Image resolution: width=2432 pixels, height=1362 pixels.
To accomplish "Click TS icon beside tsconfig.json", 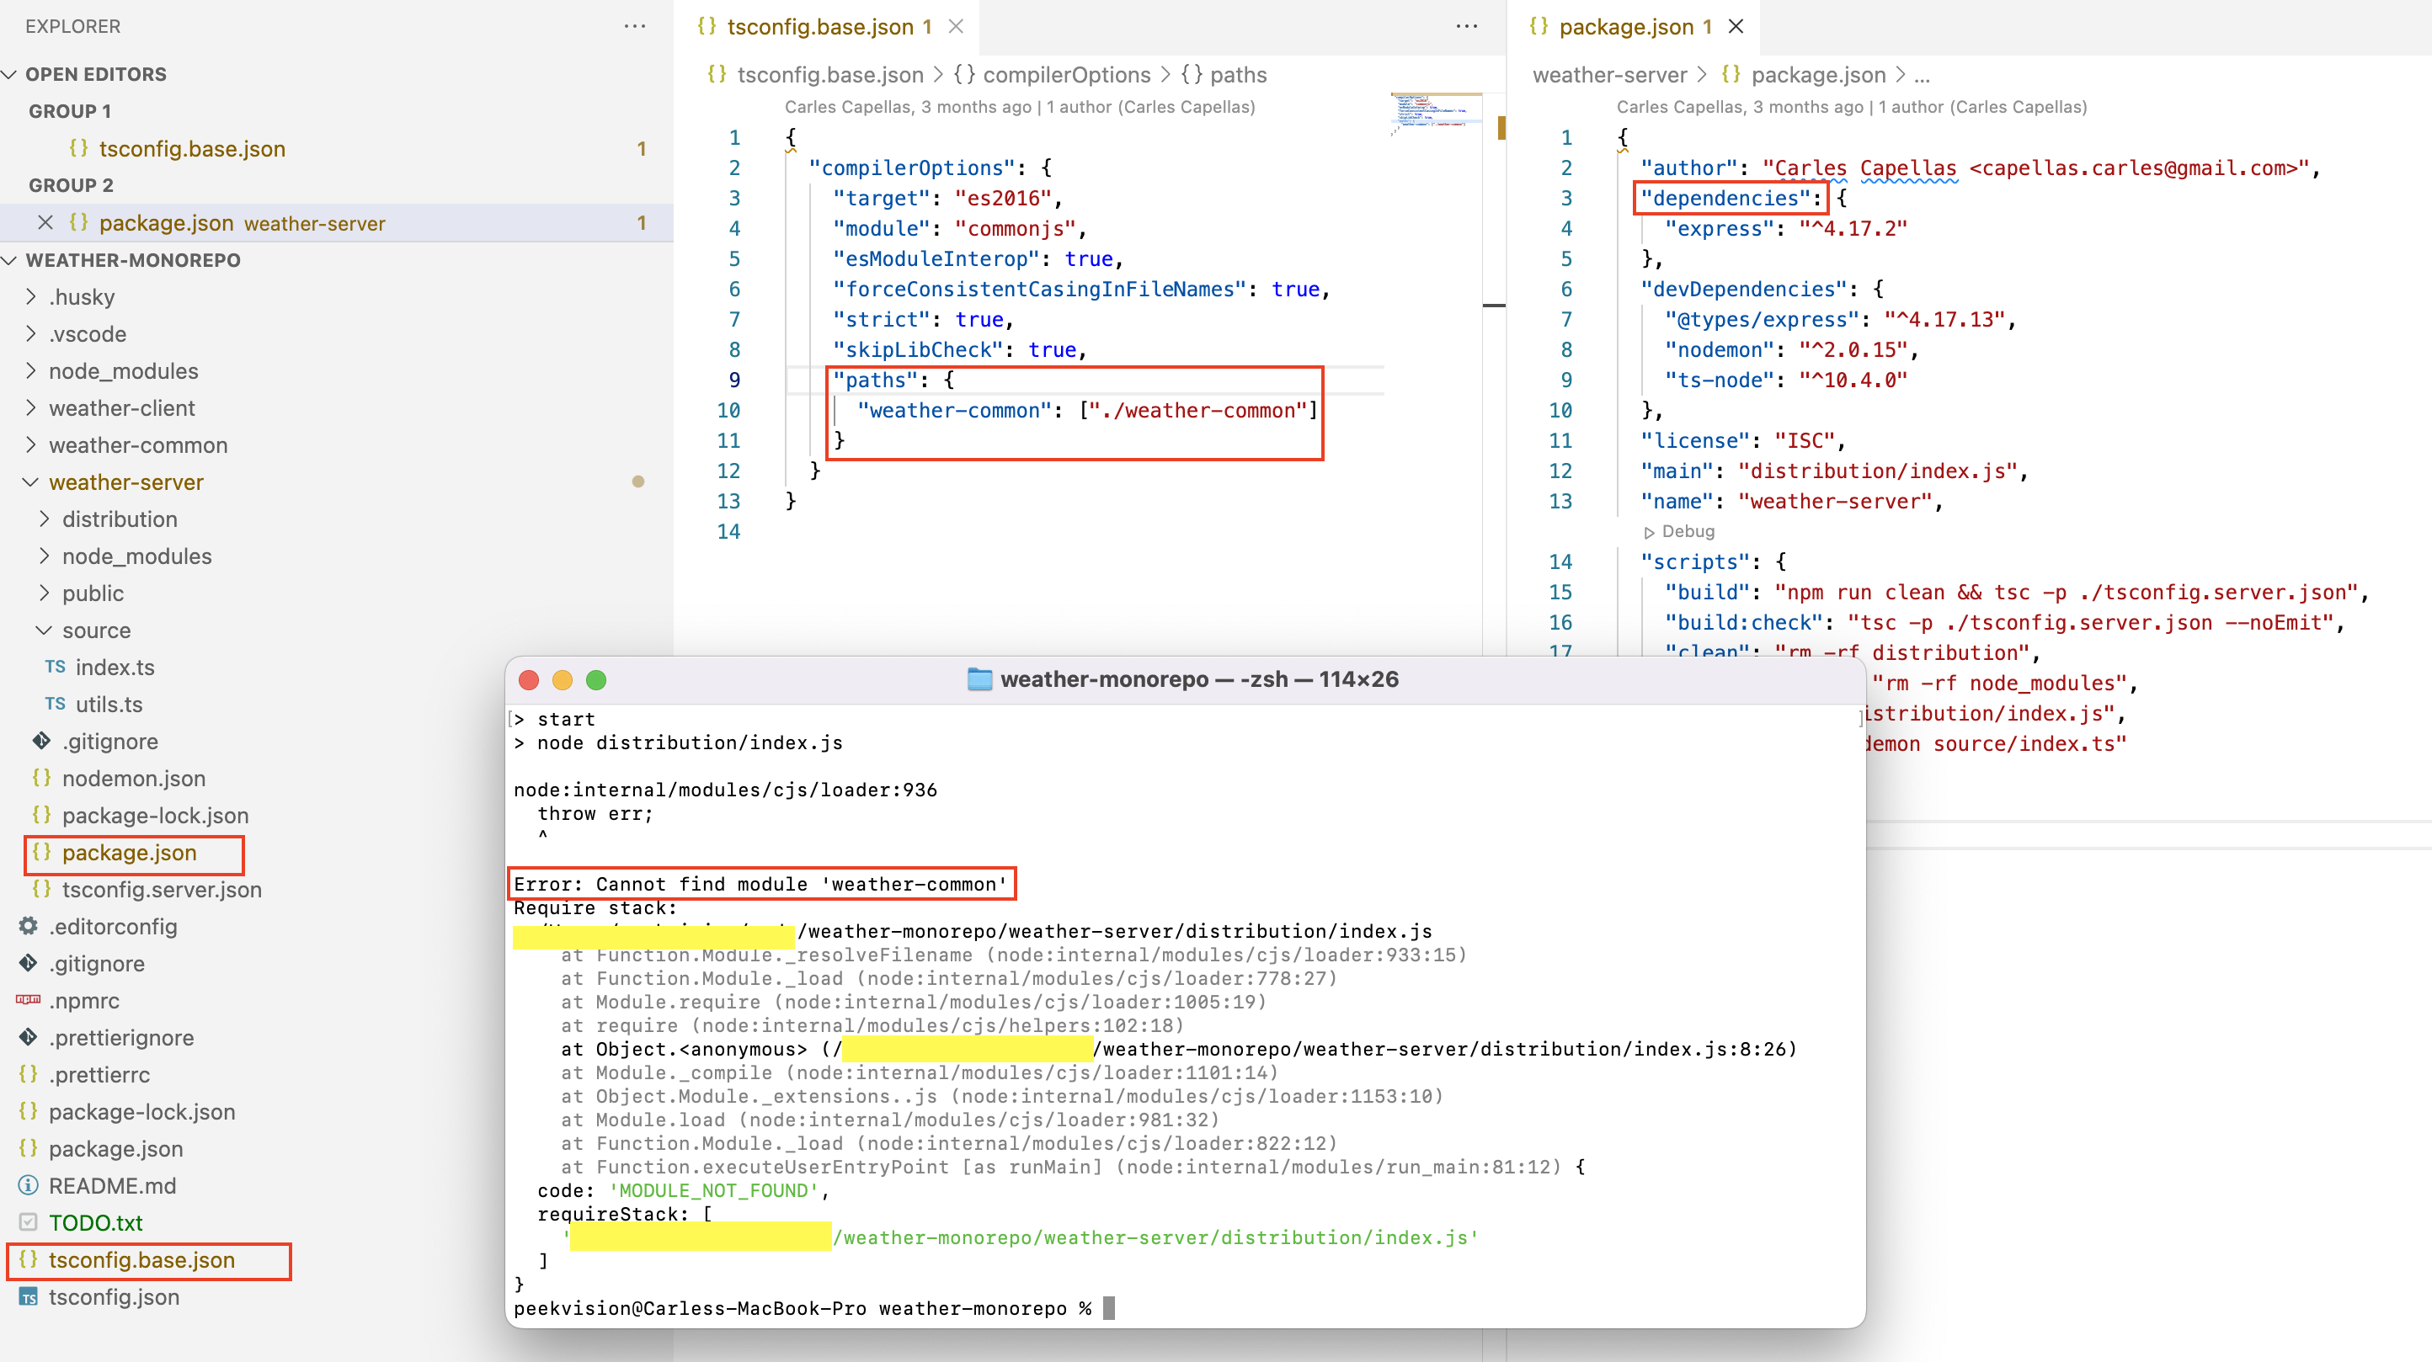I will [x=29, y=1297].
